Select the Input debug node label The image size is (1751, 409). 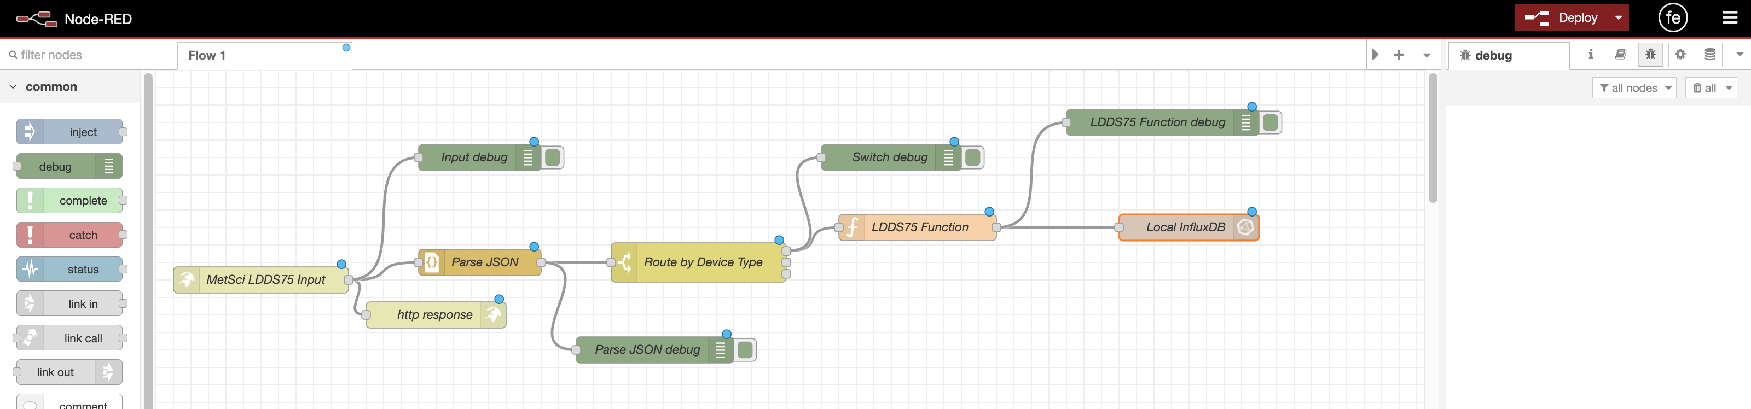click(474, 157)
